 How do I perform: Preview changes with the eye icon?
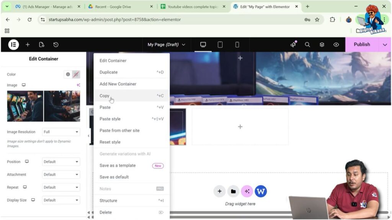(x=336, y=44)
